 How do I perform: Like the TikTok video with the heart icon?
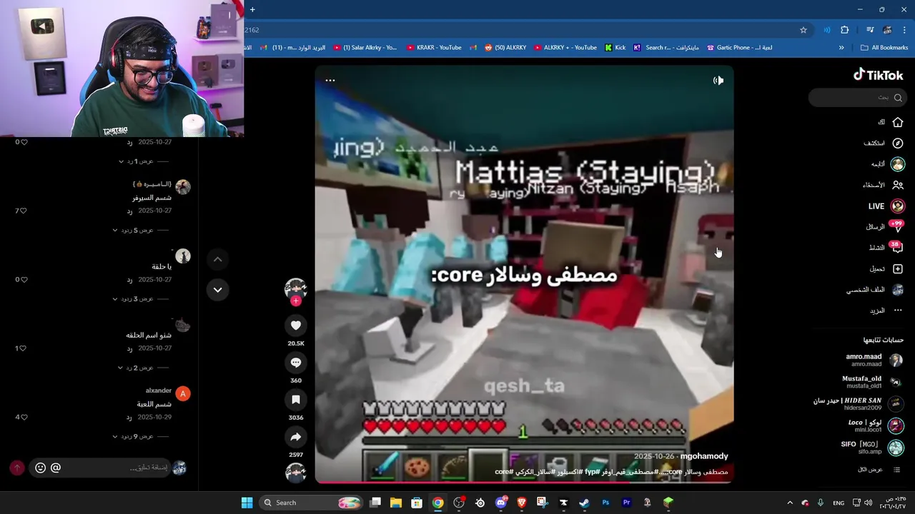pyautogui.click(x=296, y=326)
